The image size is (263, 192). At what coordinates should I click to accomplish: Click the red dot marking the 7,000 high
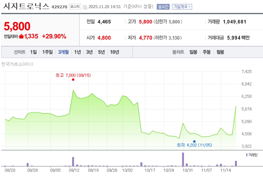(73, 80)
